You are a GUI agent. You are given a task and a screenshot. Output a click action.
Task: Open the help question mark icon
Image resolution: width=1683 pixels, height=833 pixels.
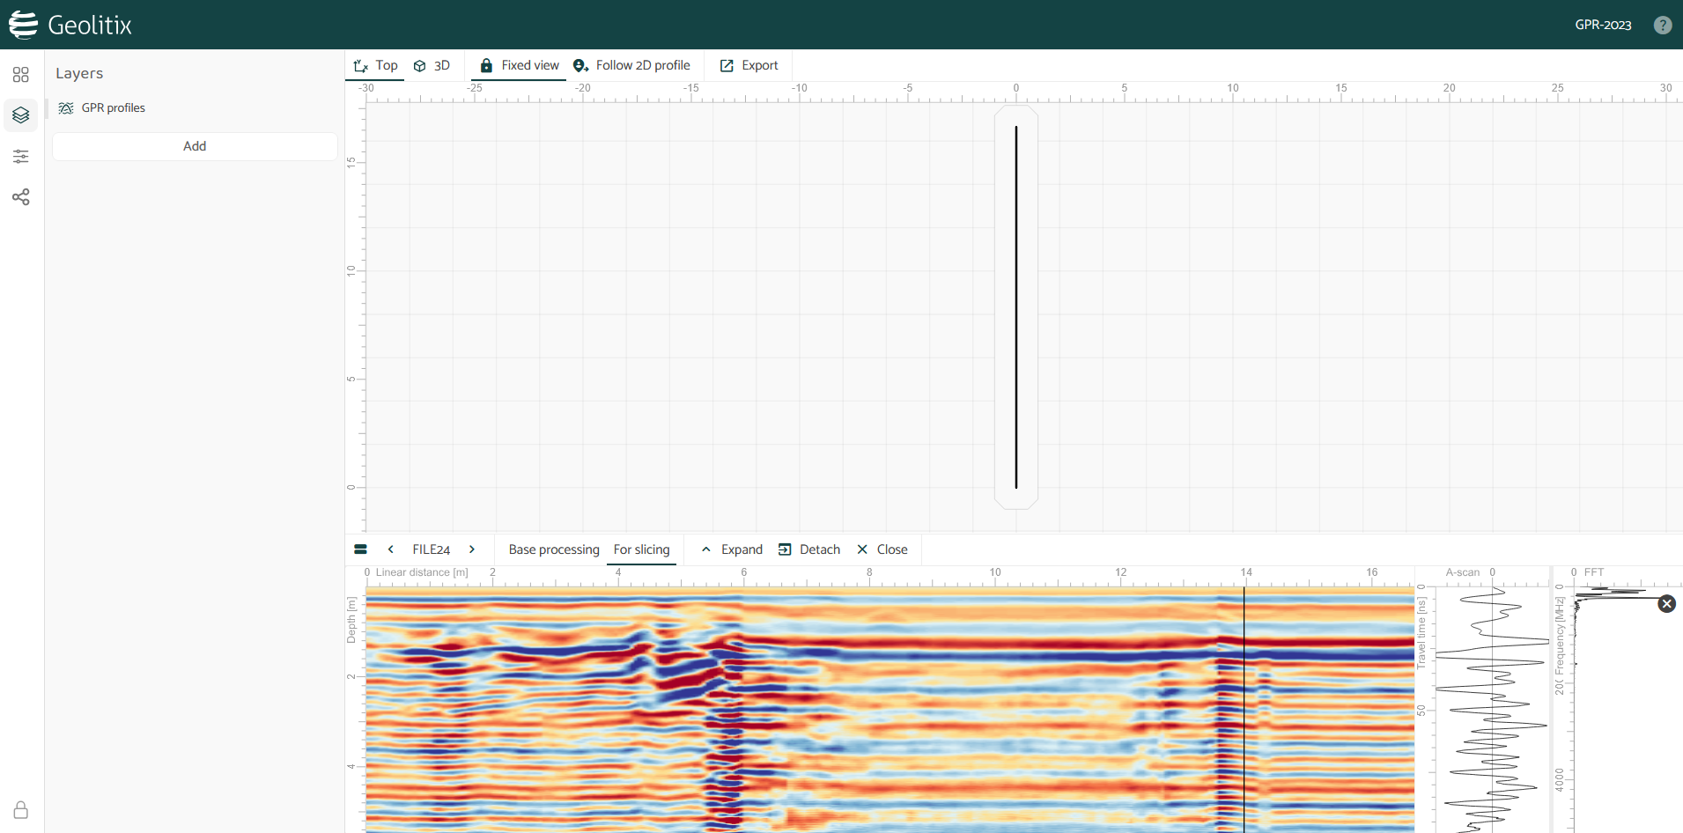[x=1662, y=25]
